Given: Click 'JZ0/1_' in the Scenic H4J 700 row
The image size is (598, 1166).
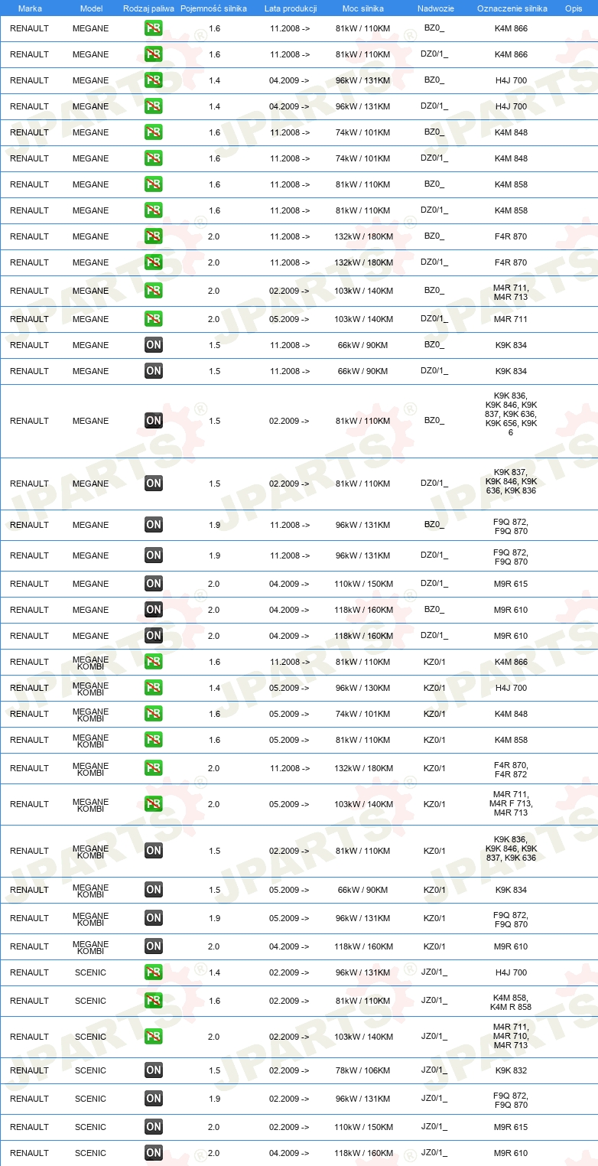Looking at the screenshot, I should [434, 972].
